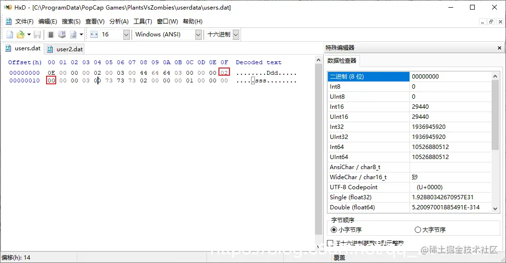Click the binary value 00000000 field

point(450,76)
